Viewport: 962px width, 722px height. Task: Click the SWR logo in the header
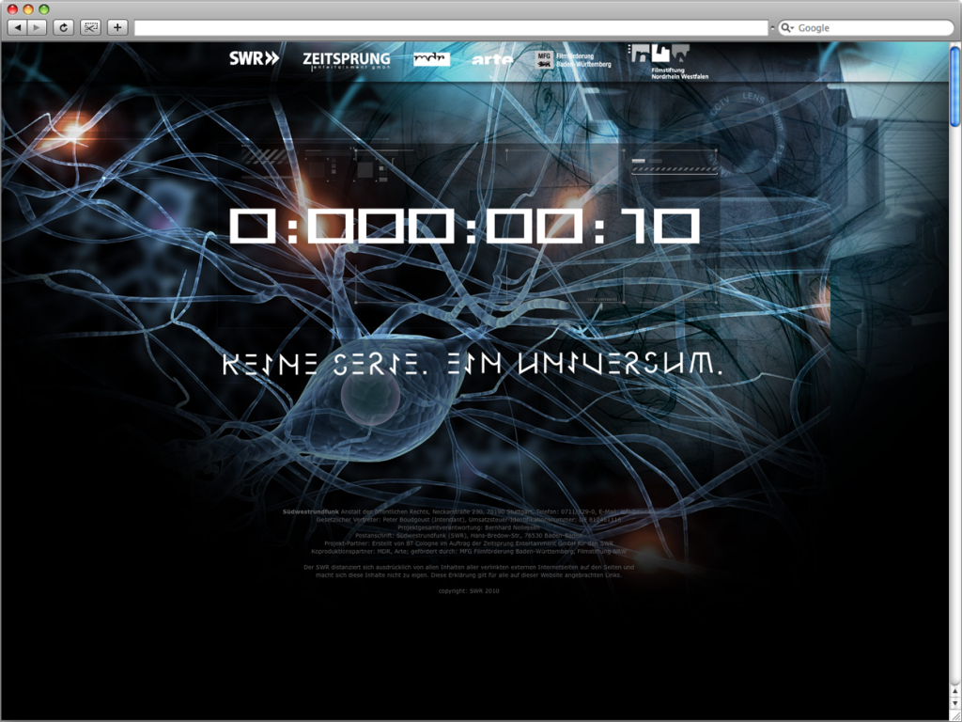[x=254, y=58]
